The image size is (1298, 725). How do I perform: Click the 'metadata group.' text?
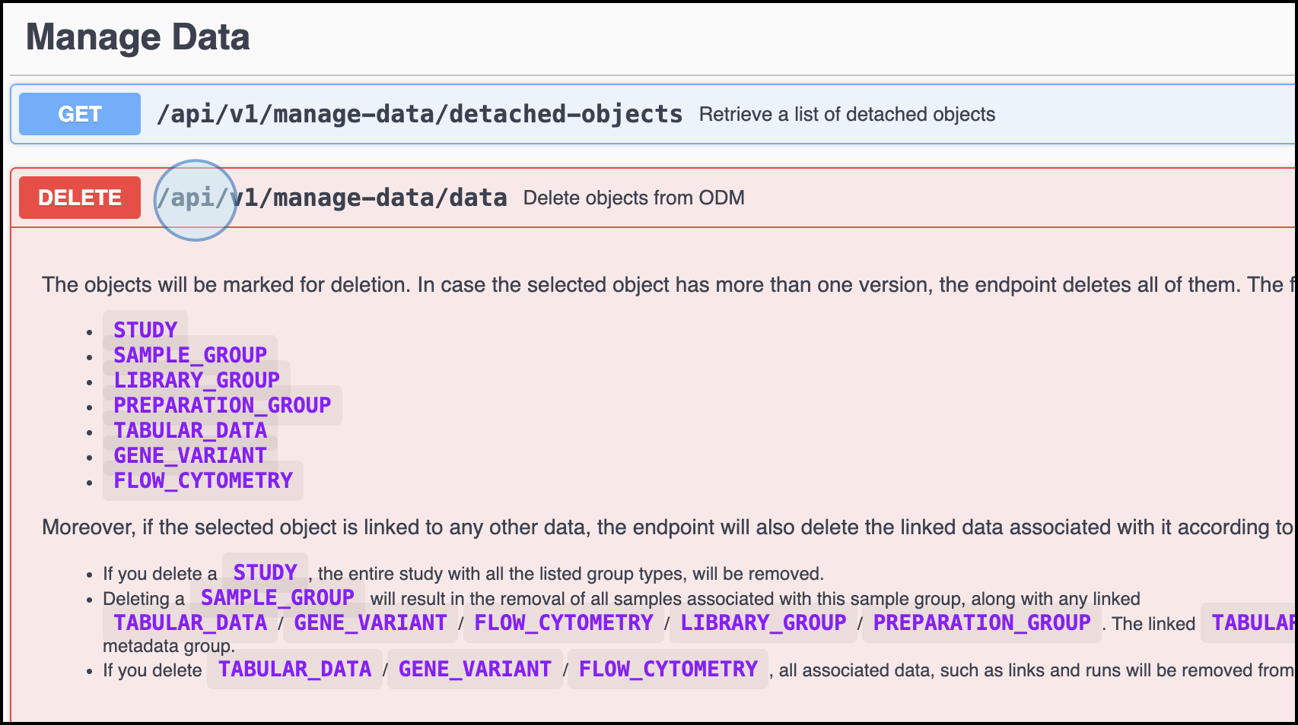coord(169,646)
